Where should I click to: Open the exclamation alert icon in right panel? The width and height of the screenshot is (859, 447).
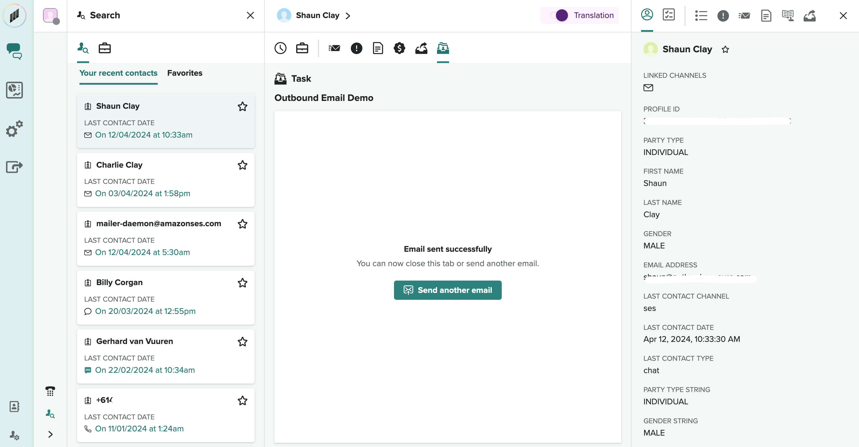[x=723, y=16]
